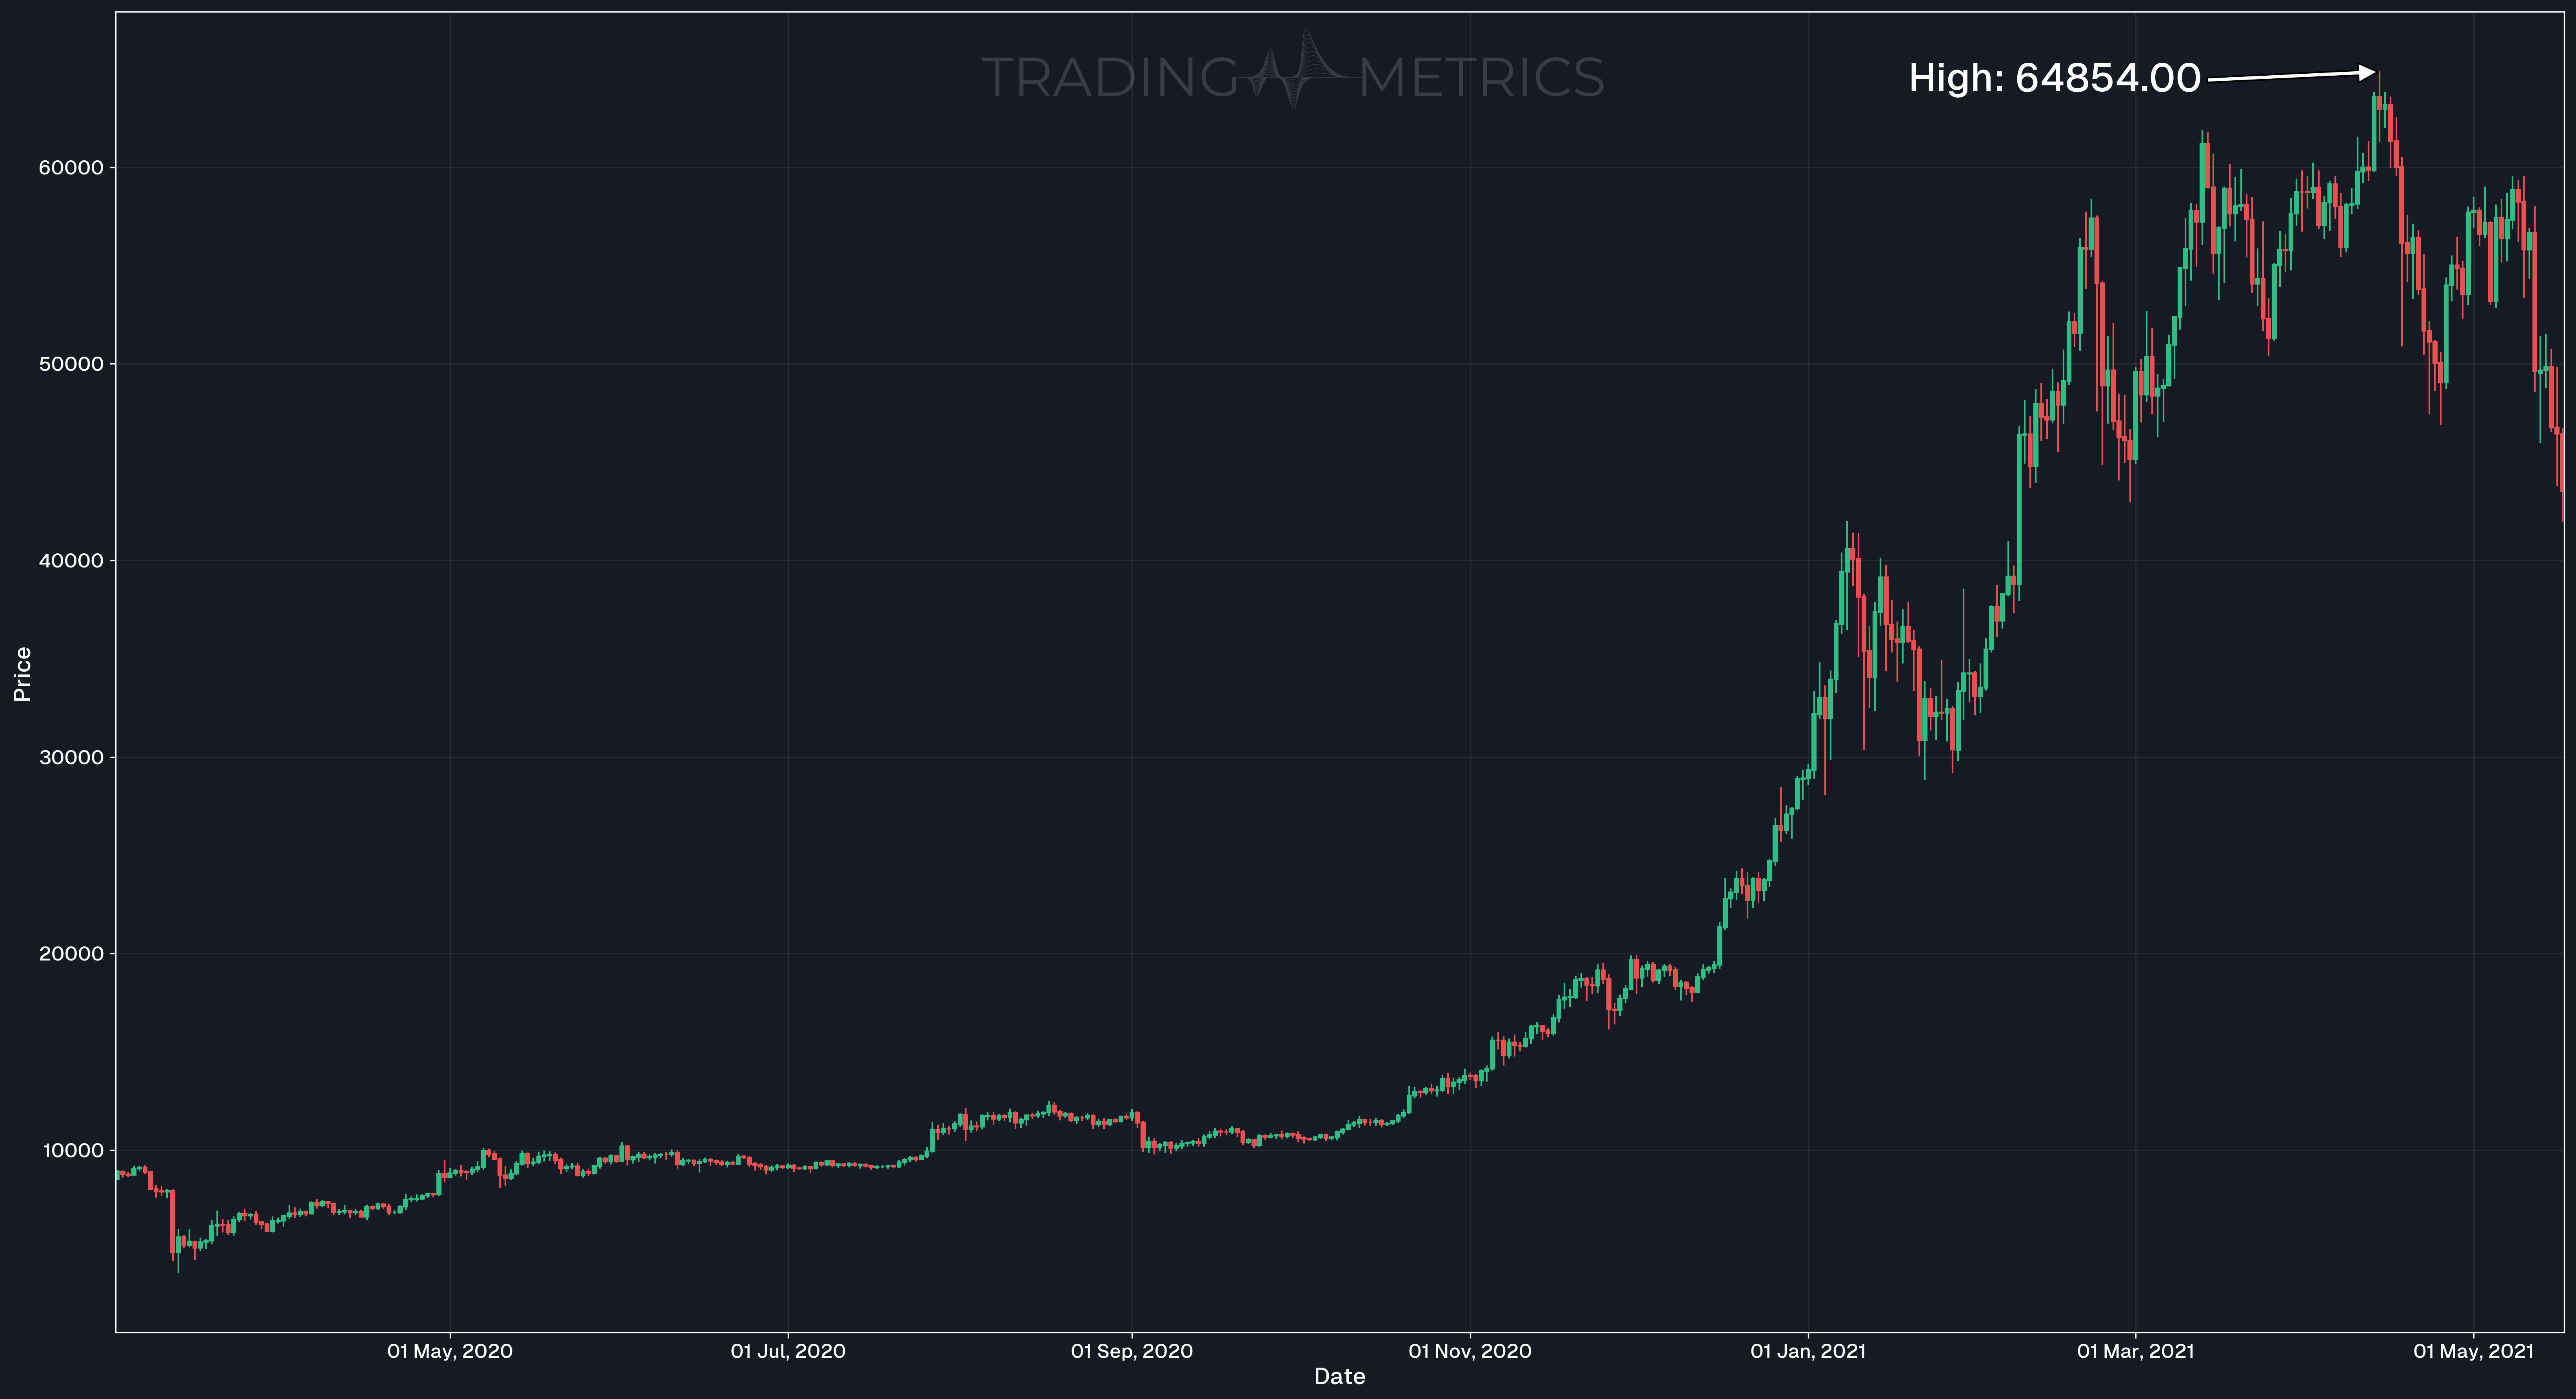Click the 40000 price axis label
This screenshot has height=1399, width=2576.
pos(71,561)
